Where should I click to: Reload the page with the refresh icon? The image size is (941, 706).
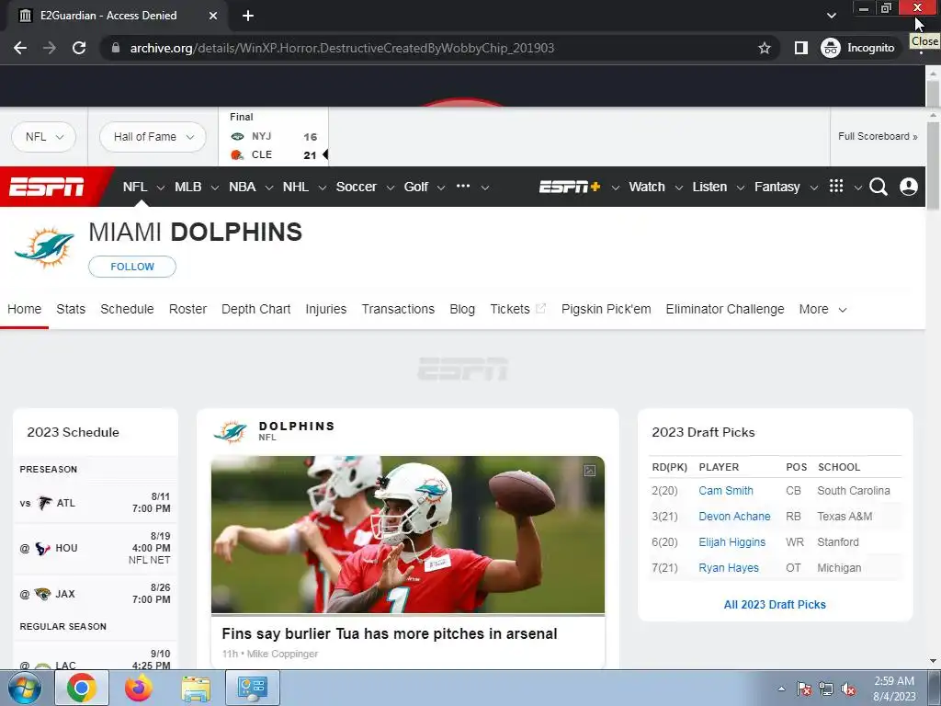pyautogui.click(x=79, y=48)
